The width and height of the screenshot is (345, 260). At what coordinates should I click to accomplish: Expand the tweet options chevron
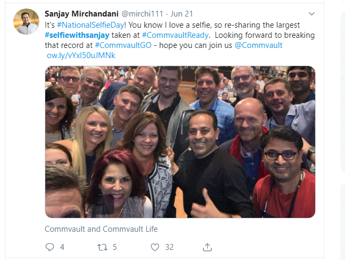(311, 14)
